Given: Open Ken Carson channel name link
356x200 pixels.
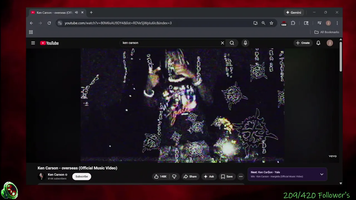Looking at the screenshot, I should [56, 174].
